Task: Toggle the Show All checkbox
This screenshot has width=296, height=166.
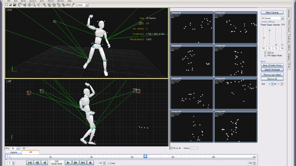Action: pyautogui.click(x=172, y=148)
